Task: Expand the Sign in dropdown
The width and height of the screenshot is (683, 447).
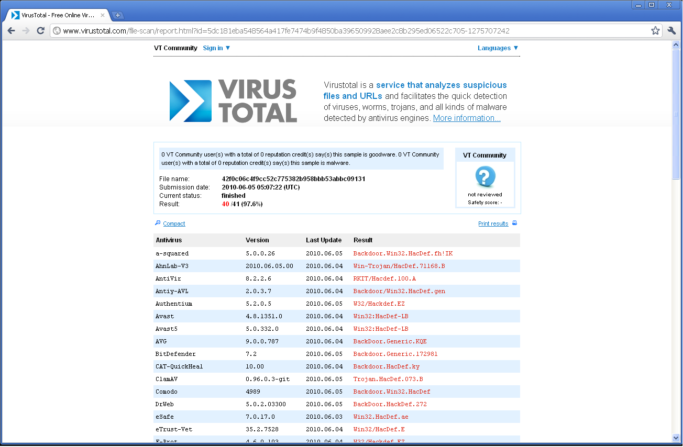Action: click(x=216, y=48)
